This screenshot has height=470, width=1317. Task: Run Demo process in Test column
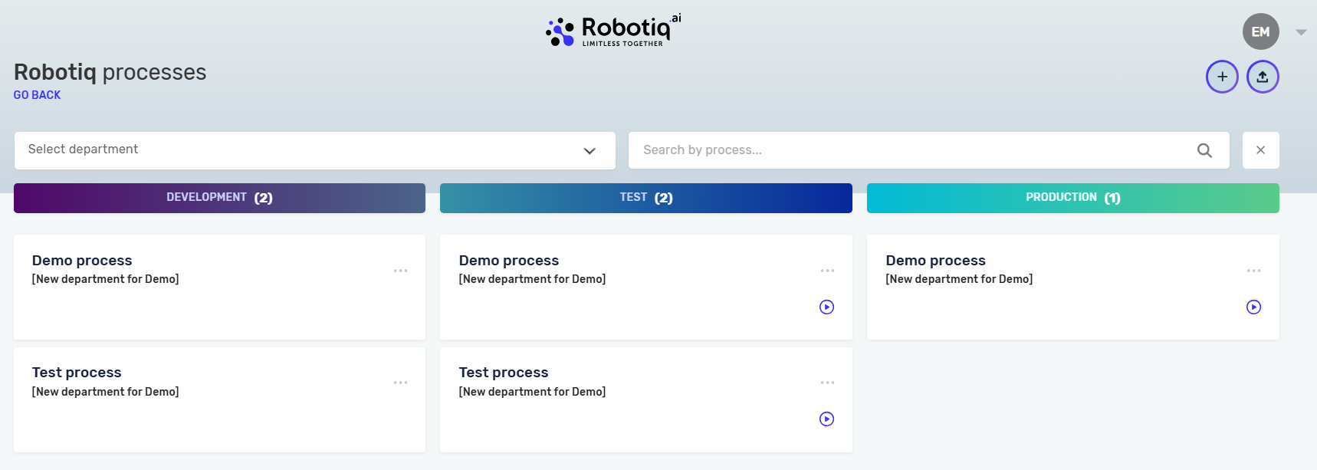(826, 307)
